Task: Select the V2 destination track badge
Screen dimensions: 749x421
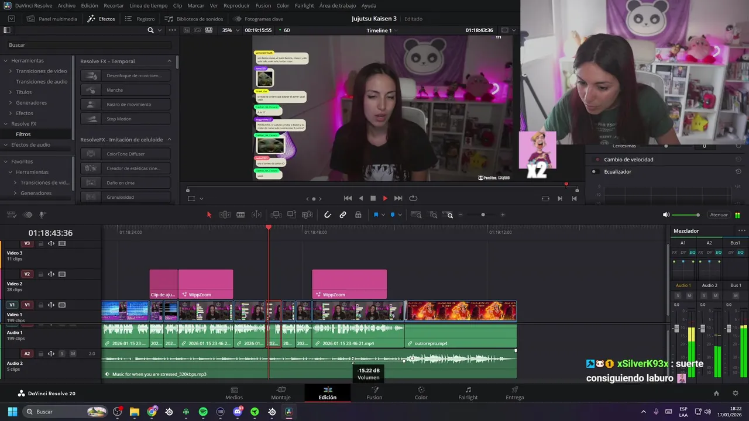Action: point(27,274)
